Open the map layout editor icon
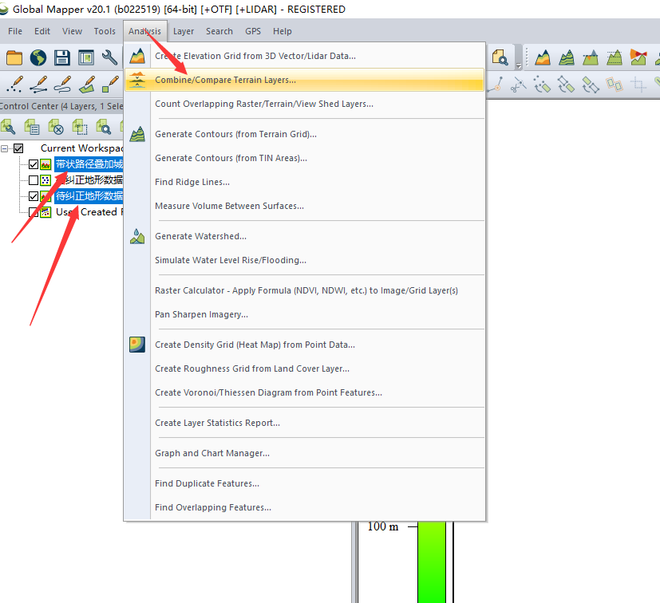The height and width of the screenshot is (603, 660). click(x=86, y=57)
